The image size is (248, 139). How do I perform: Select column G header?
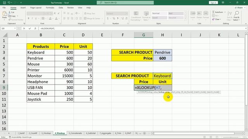(x=143, y=35)
